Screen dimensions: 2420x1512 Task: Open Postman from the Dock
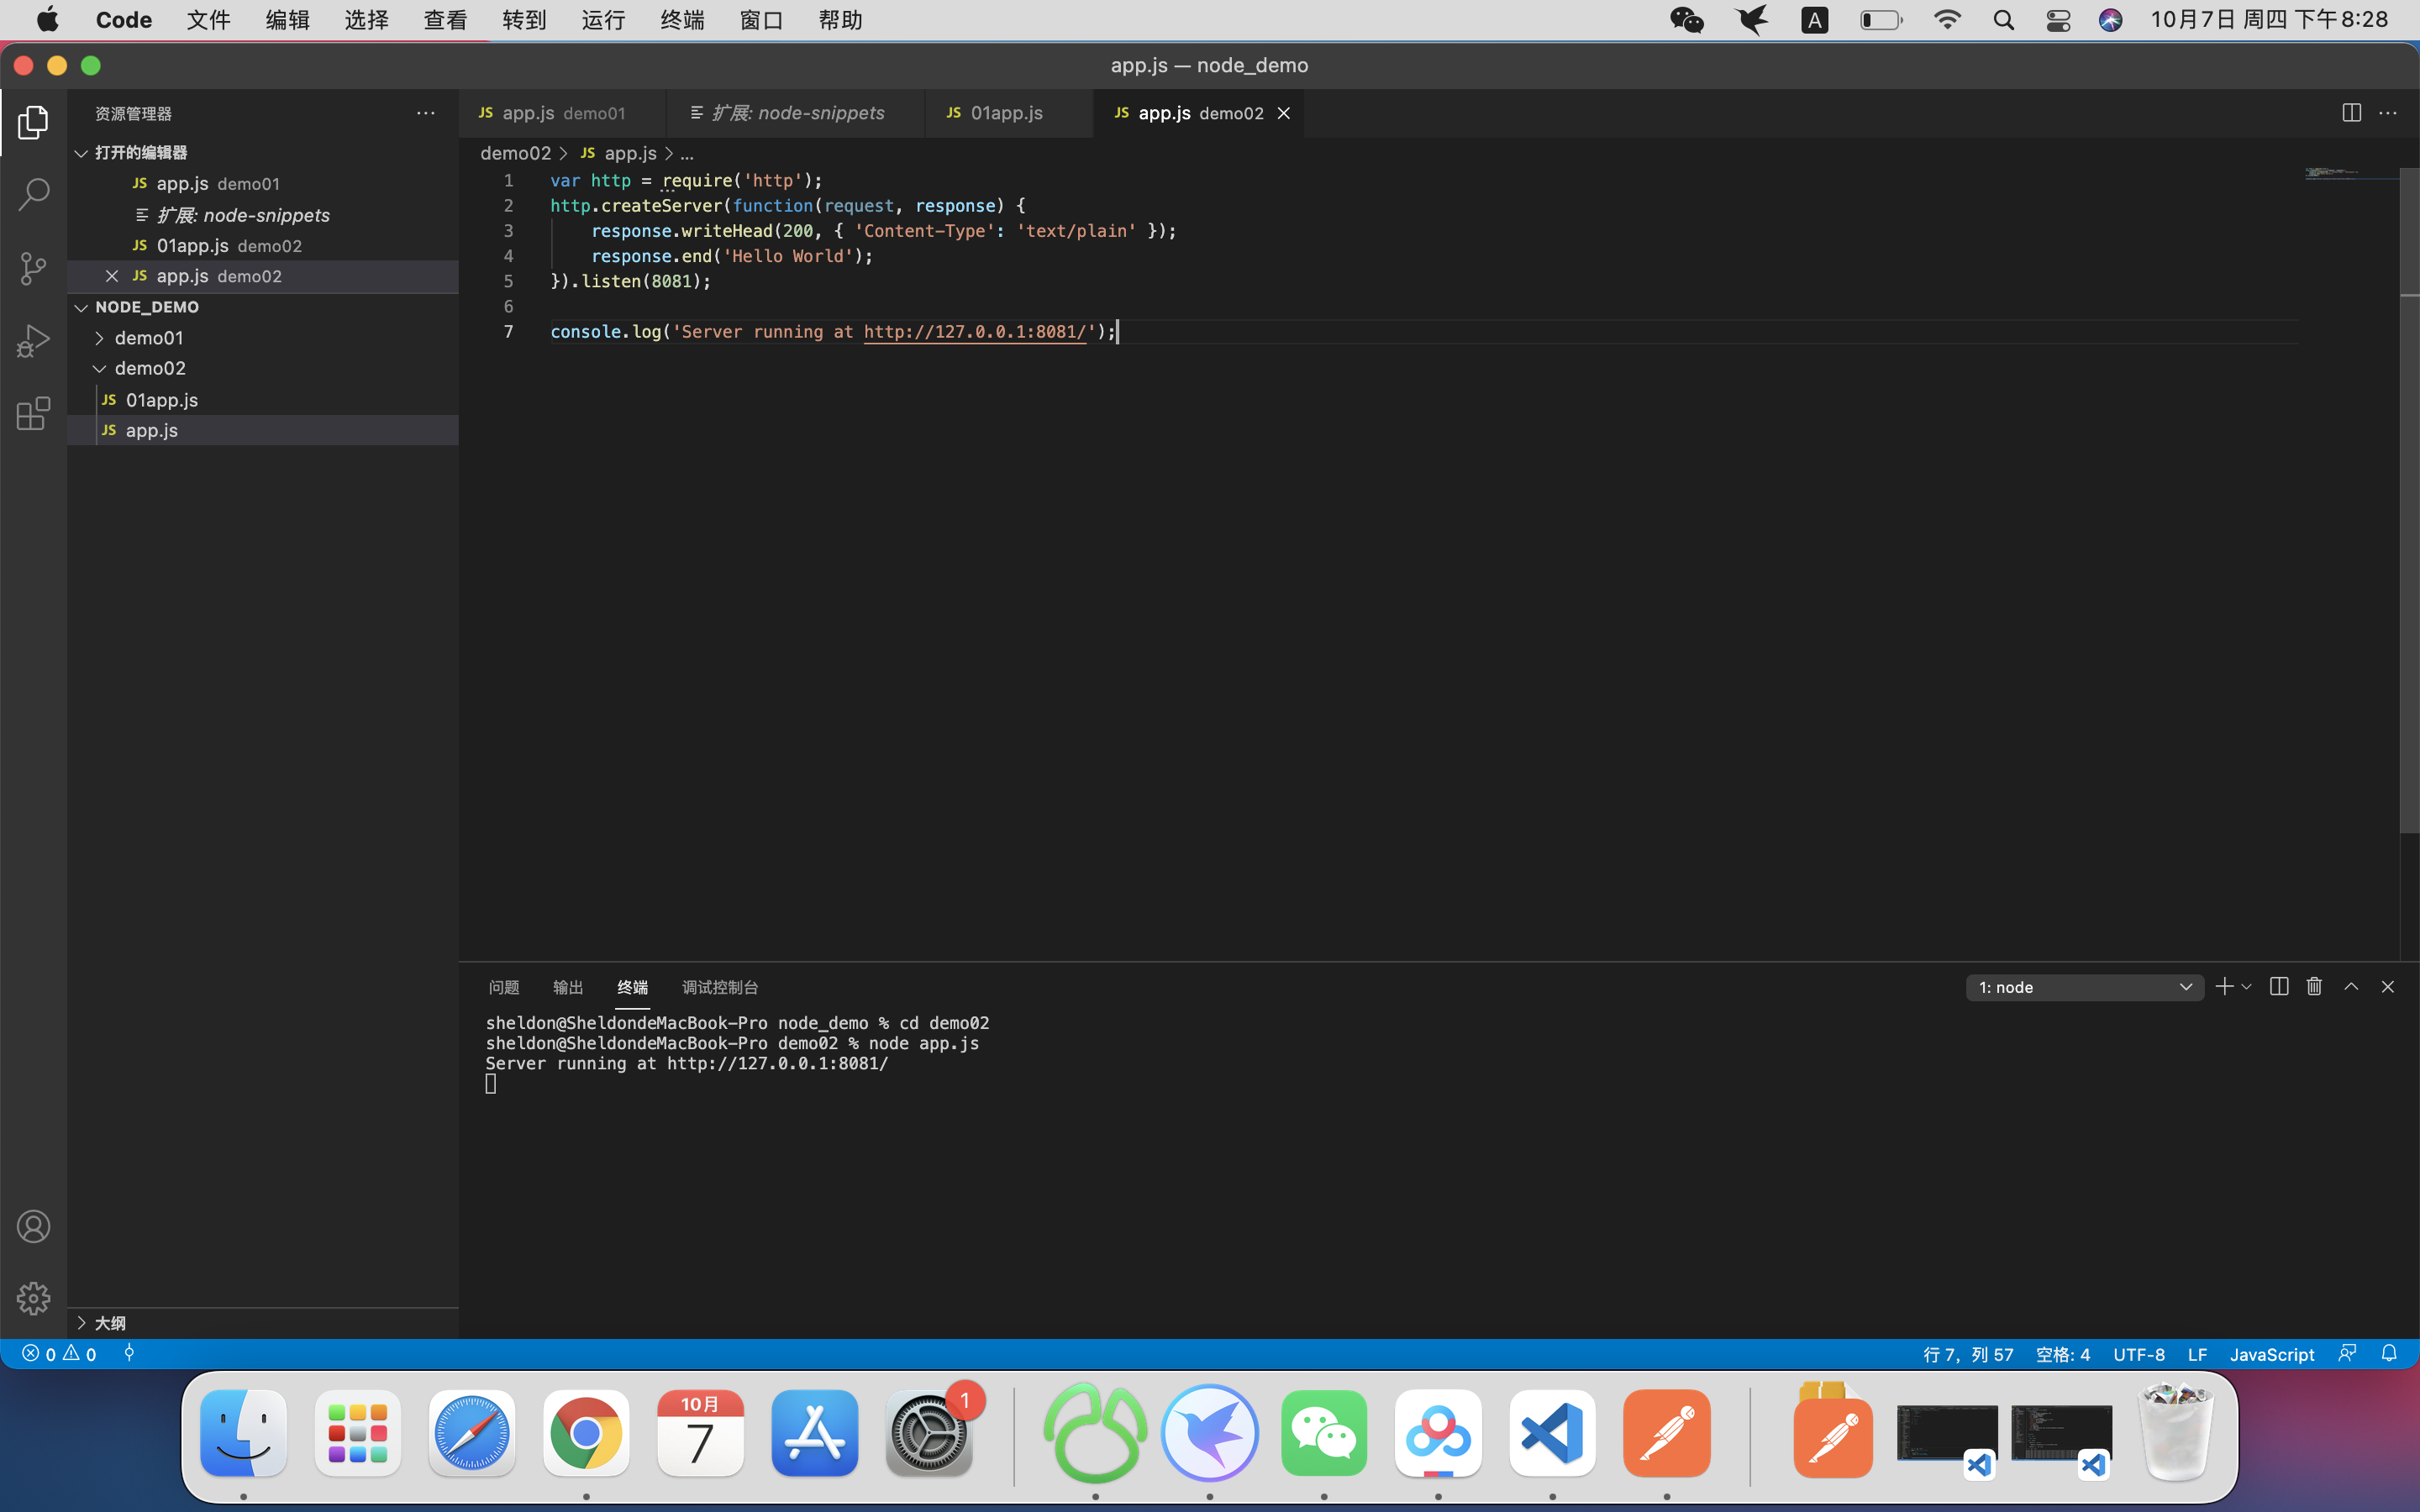1667,1433
